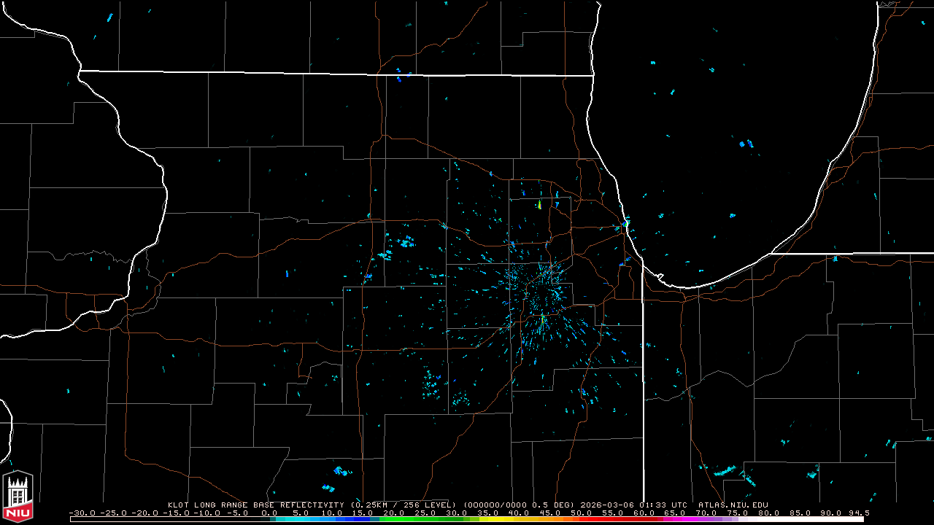Click the '65.0' scale label
The width and height of the screenshot is (934, 525).
(x=675, y=513)
